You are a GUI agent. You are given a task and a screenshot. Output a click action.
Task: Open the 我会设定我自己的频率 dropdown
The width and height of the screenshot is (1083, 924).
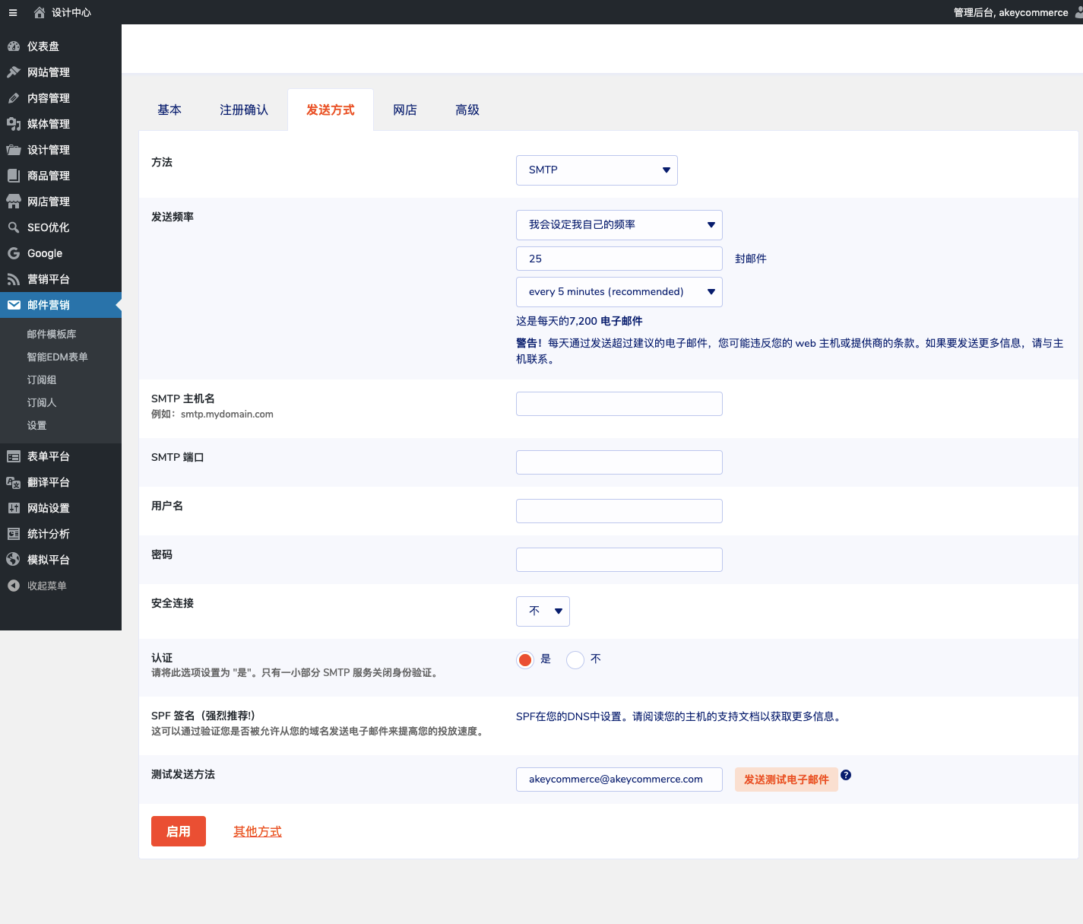[619, 225]
